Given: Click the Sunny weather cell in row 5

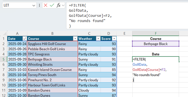Looking at the screenshot, I should pos(89,59).
